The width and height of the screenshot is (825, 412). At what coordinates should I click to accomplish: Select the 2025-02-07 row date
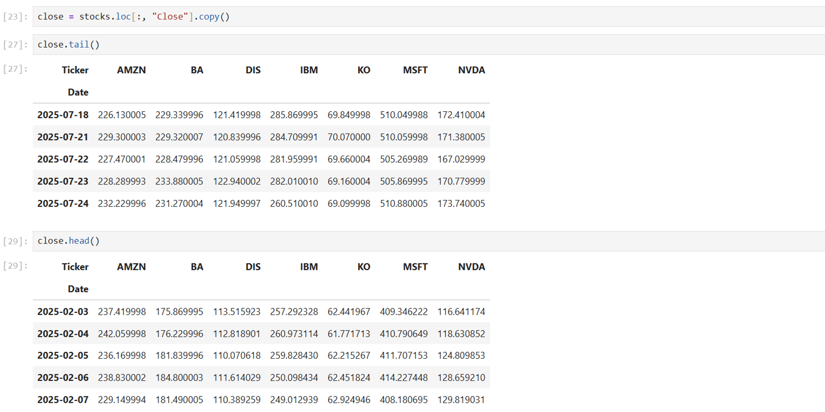63,399
